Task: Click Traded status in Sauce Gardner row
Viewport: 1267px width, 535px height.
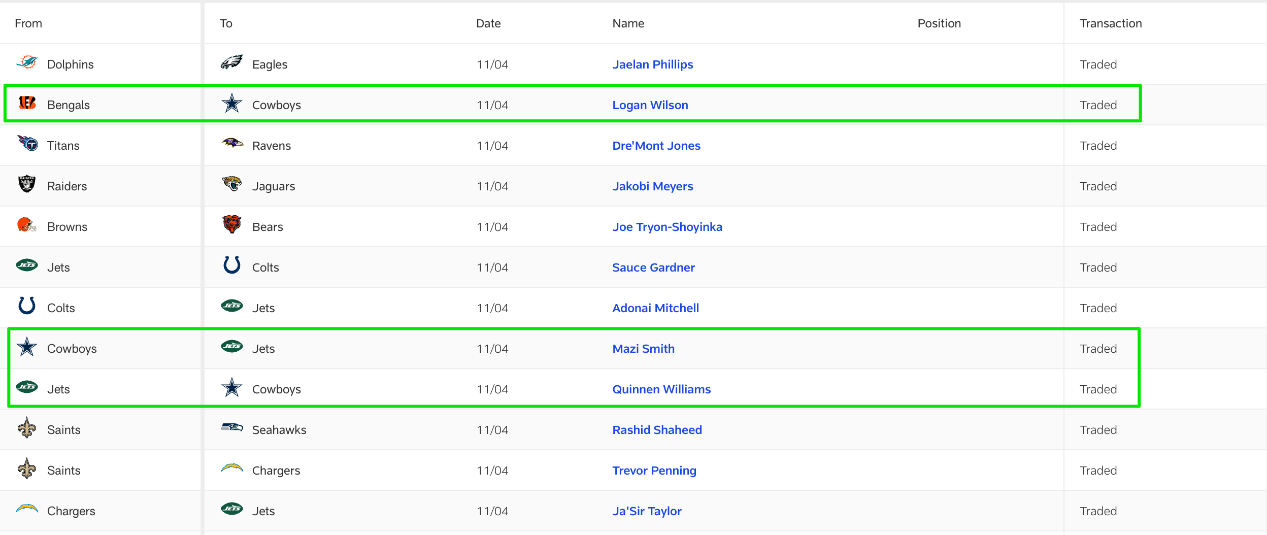Action: tap(1098, 267)
